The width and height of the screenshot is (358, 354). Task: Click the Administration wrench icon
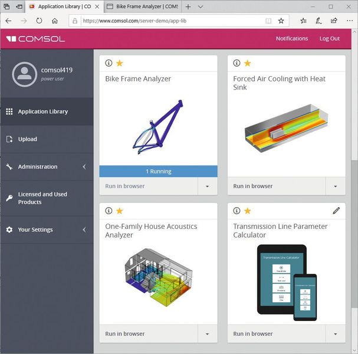[x=9, y=167]
